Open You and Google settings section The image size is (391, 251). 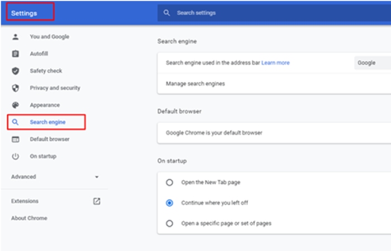pos(50,37)
